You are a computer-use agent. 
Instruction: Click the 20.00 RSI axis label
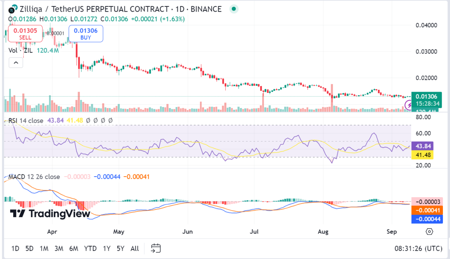pyautogui.click(x=422, y=165)
